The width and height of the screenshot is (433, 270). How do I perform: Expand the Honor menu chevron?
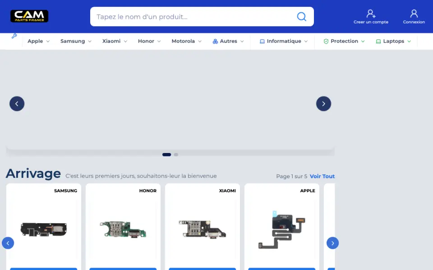[159, 41]
